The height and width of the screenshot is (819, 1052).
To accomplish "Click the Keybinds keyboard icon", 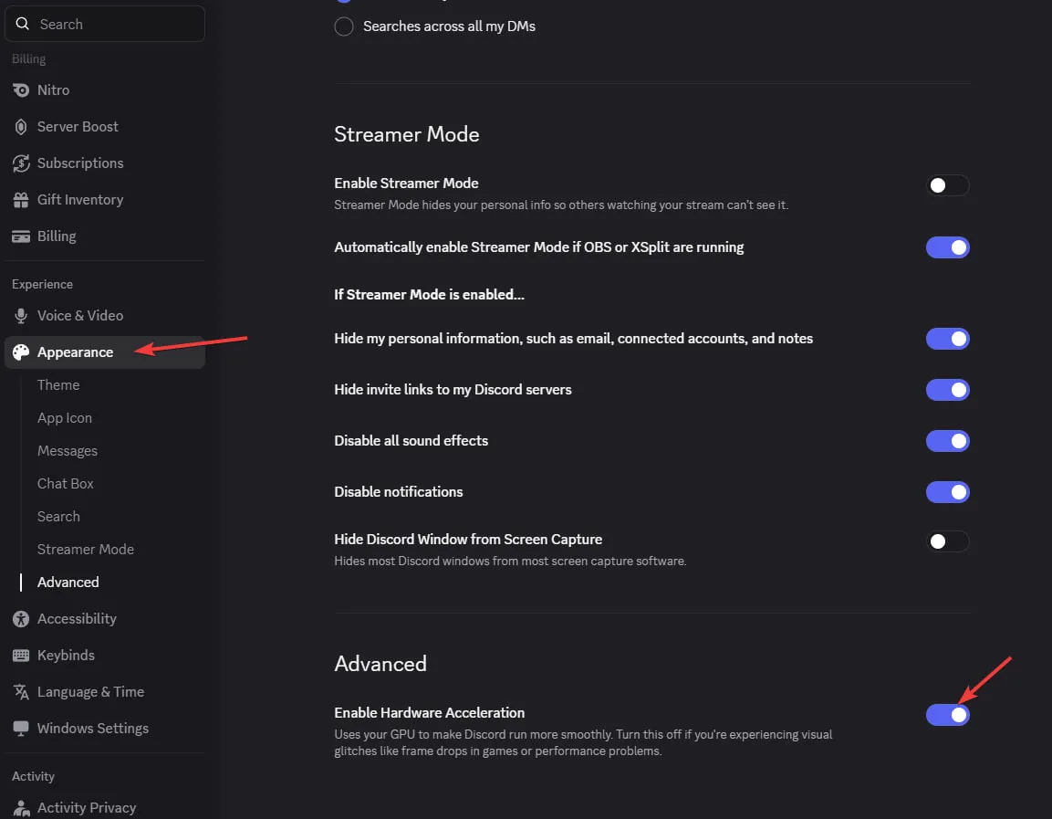I will (21, 656).
